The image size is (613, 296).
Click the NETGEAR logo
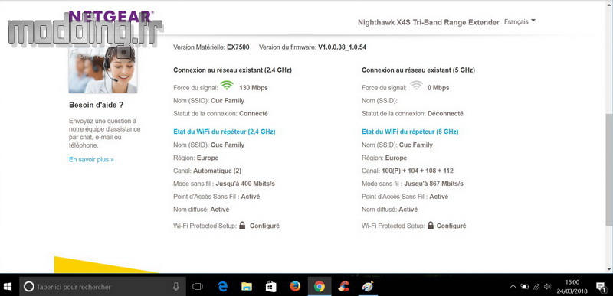[x=111, y=16]
